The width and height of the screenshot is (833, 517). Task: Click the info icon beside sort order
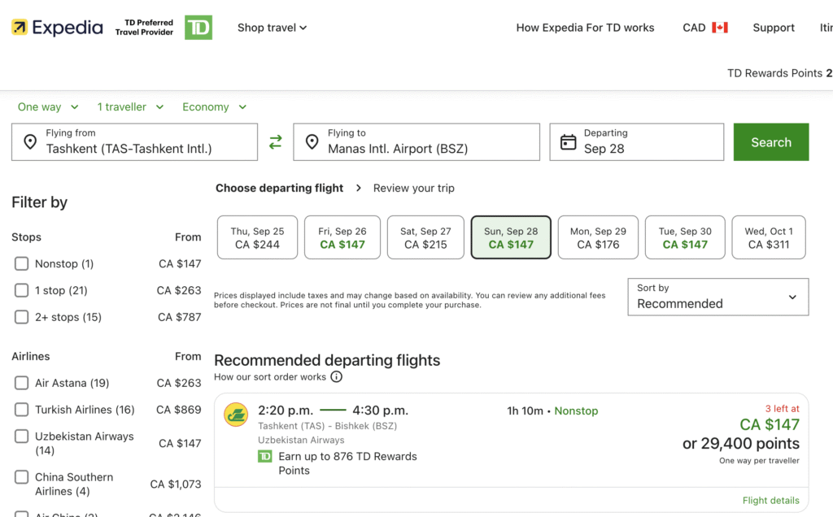[336, 377]
